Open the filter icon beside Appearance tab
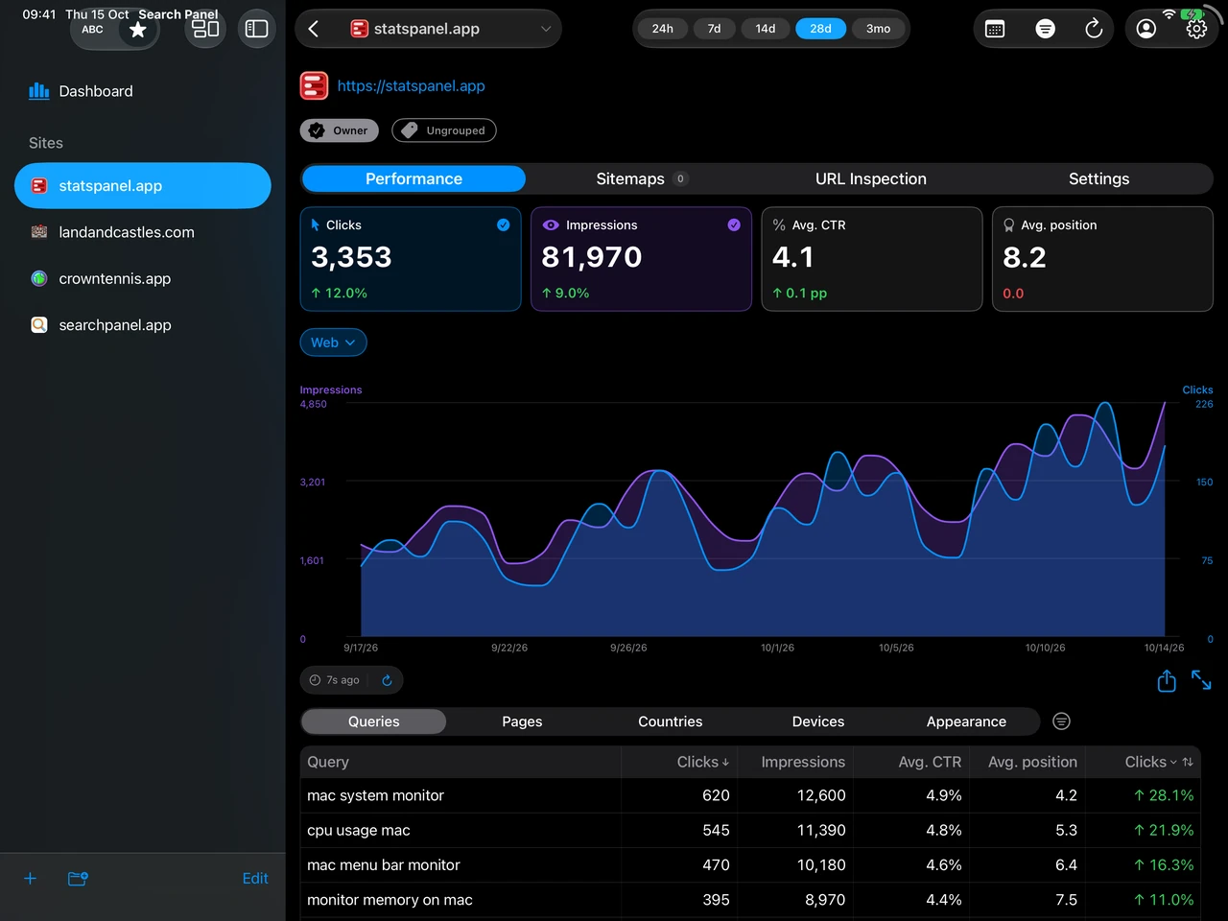 (1061, 721)
